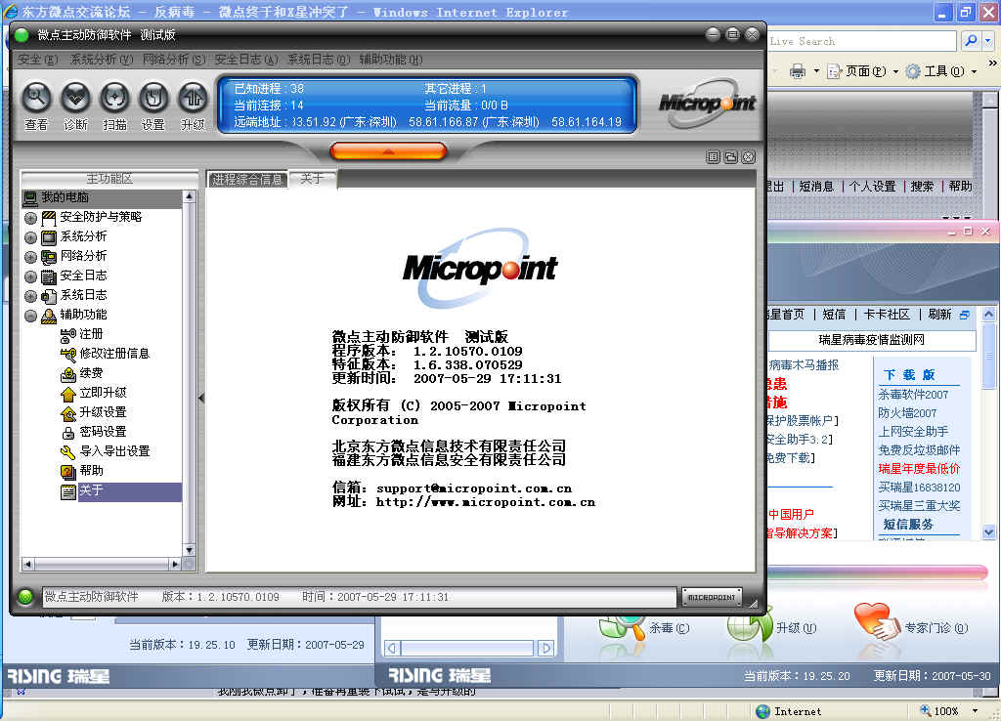The image size is (1001, 721).
Task: Click the 关于 tab above the content pane
Action: [312, 179]
